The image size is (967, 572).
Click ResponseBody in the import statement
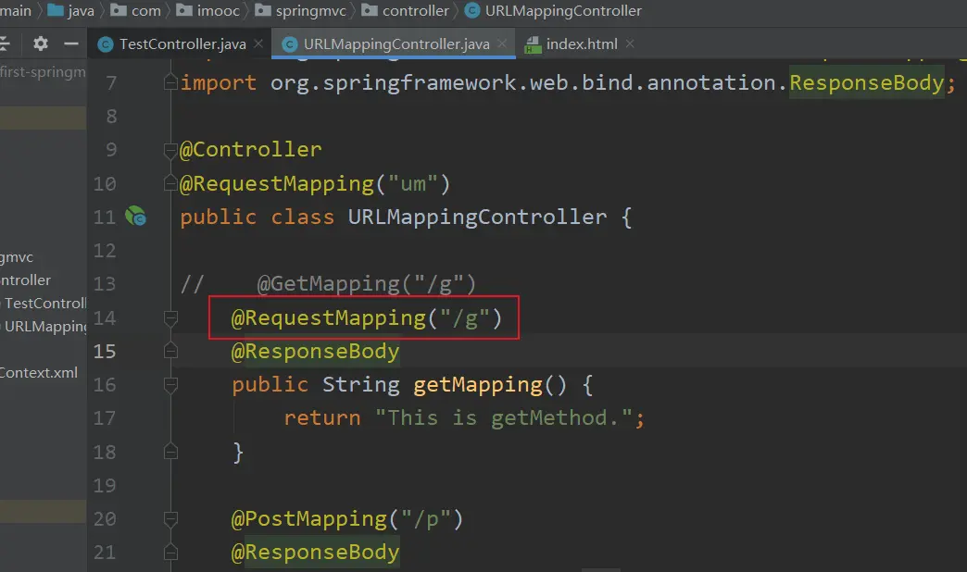click(x=866, y=82)
